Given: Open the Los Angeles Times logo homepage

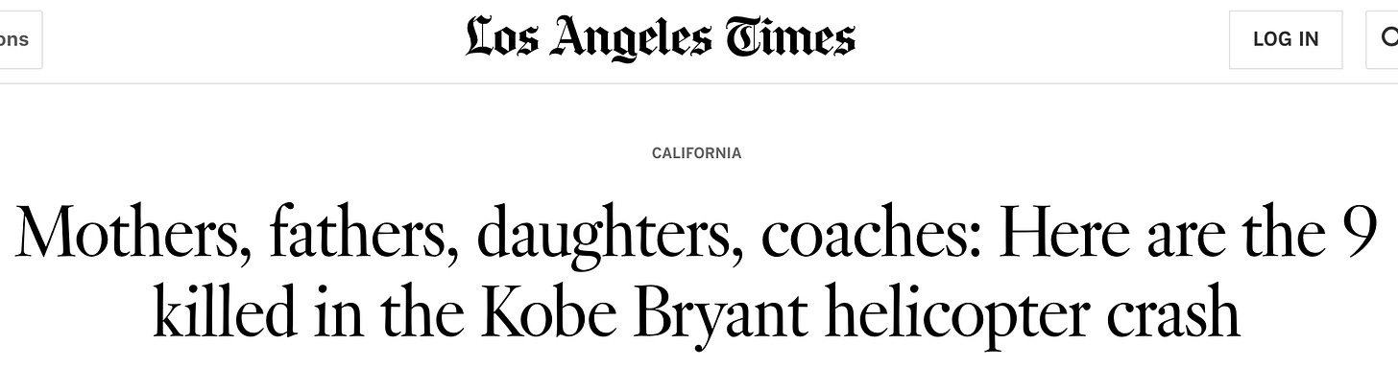Looking at the screenshot, I should 661,39.
